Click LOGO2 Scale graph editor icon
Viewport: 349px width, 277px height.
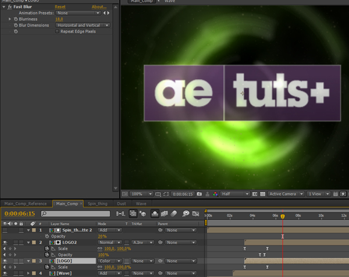click(x=54, y=248)
